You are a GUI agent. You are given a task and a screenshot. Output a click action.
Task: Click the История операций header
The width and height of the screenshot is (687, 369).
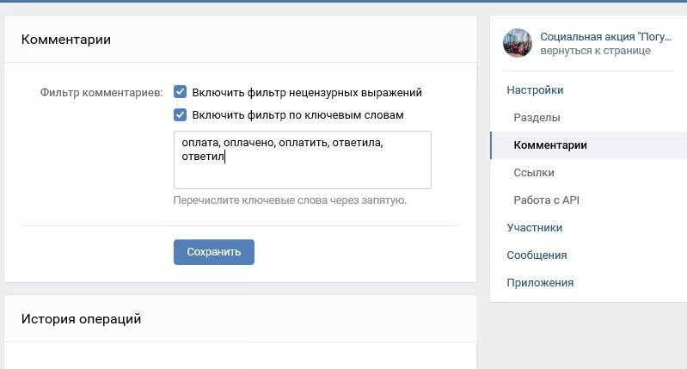[81, 318]
